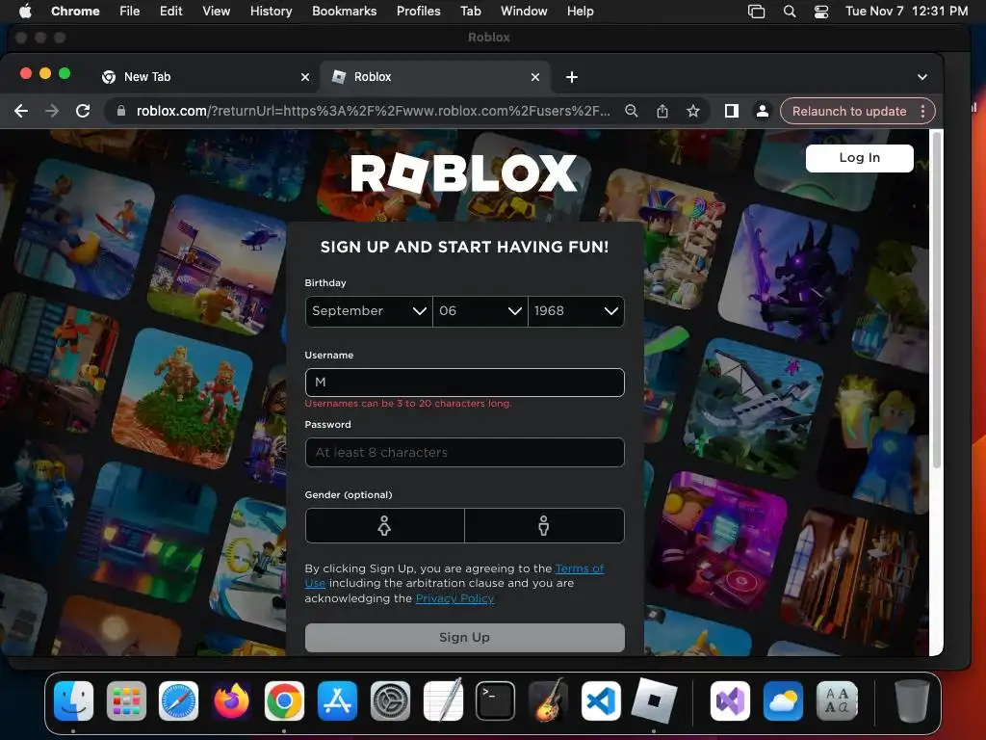Open Terminal from the Dock
This screenshot has width=986, height=740.
click(x=496, y=701)
